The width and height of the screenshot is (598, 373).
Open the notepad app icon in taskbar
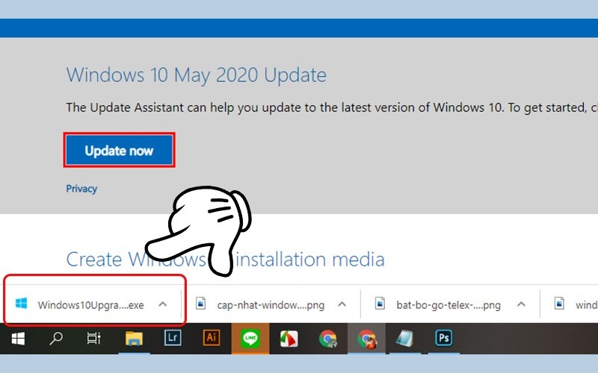click(404, 339)
